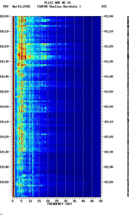Click the 19:20 PDT time tick label

point(4,137)
